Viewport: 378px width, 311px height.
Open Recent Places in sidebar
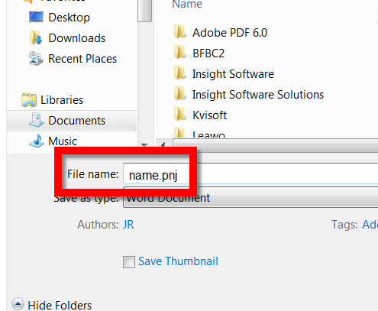tap(73, 59)
